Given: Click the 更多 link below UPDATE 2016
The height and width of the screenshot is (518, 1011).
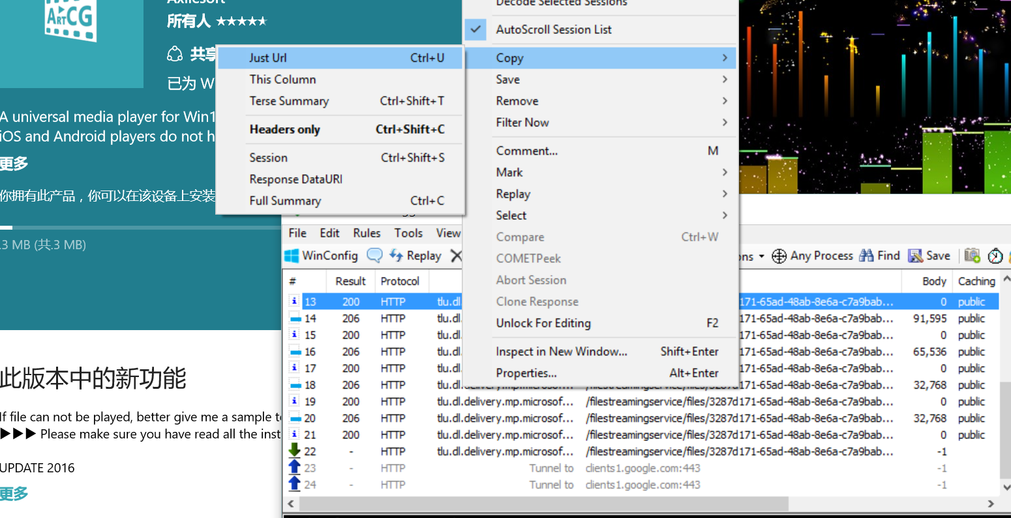Looking at the screenshot, I should [x=14, y=493].
